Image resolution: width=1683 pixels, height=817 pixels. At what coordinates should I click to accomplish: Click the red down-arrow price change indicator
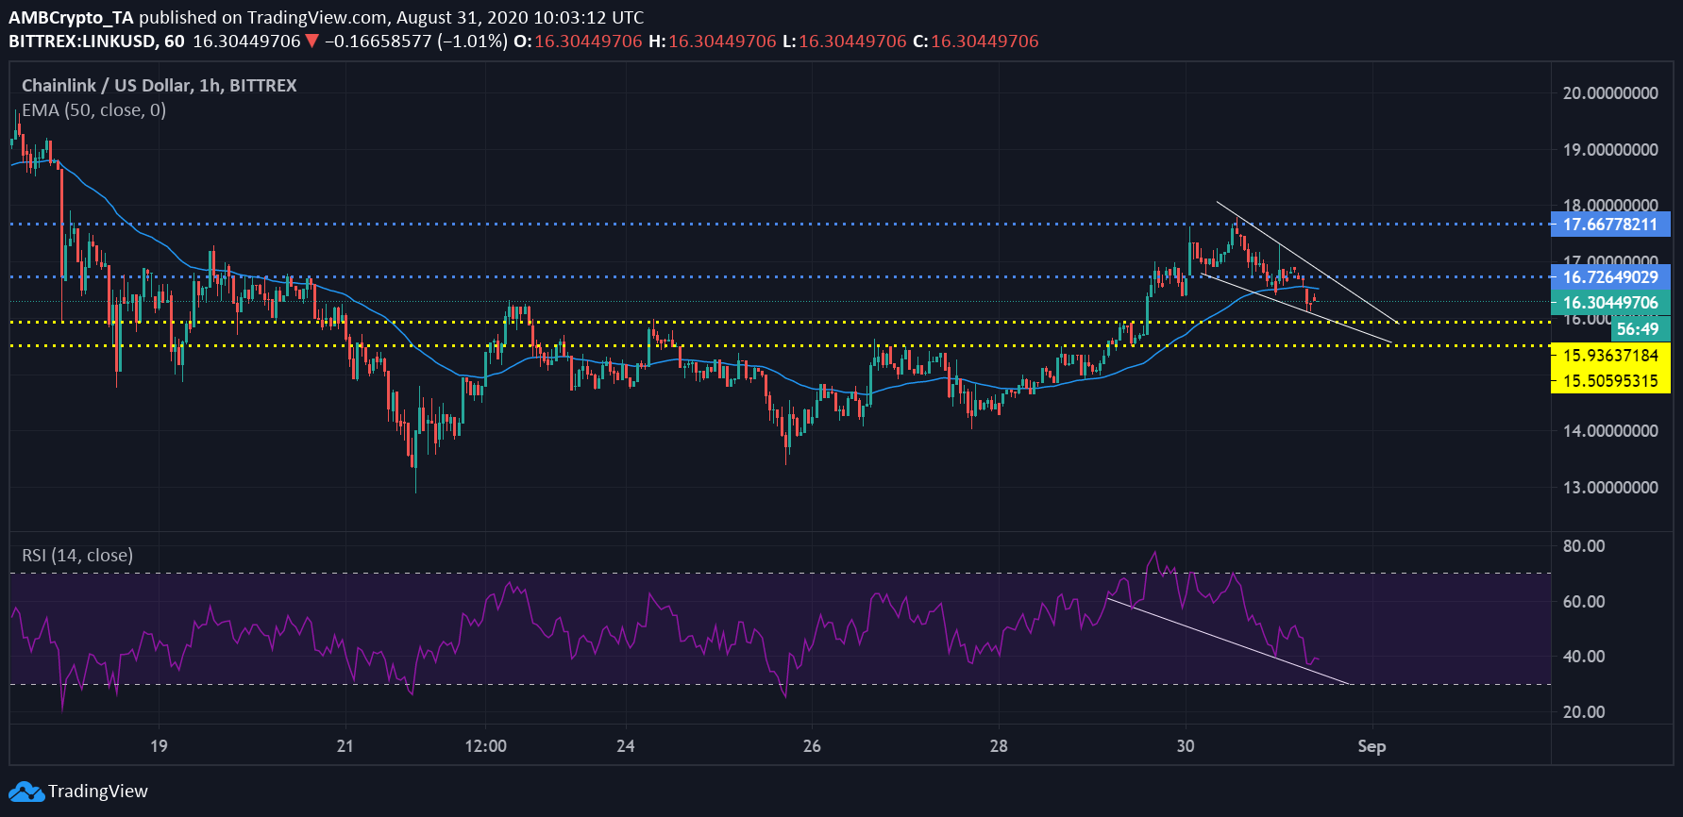point(312,42)
